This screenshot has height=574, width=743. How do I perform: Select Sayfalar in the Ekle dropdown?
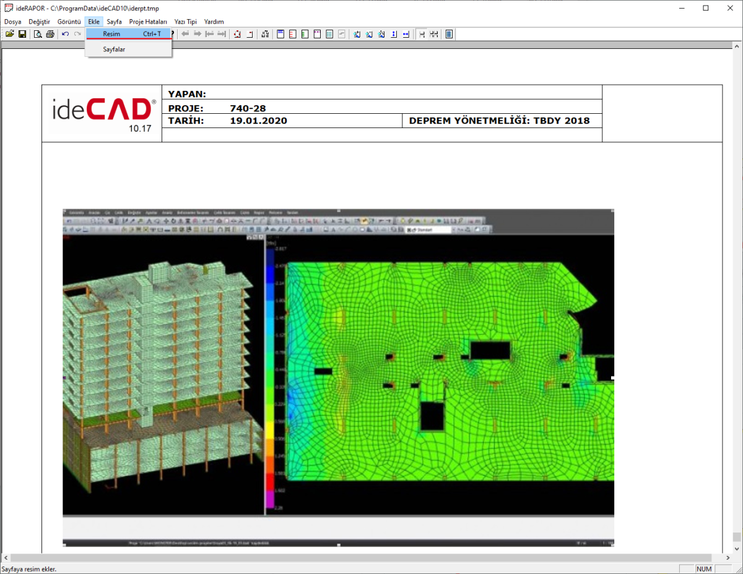click(x=114, y=49)
